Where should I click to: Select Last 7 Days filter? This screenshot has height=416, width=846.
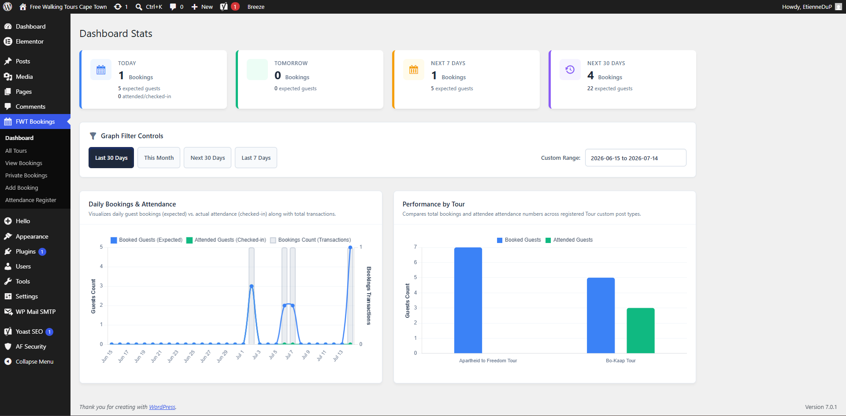coord(256,158)
